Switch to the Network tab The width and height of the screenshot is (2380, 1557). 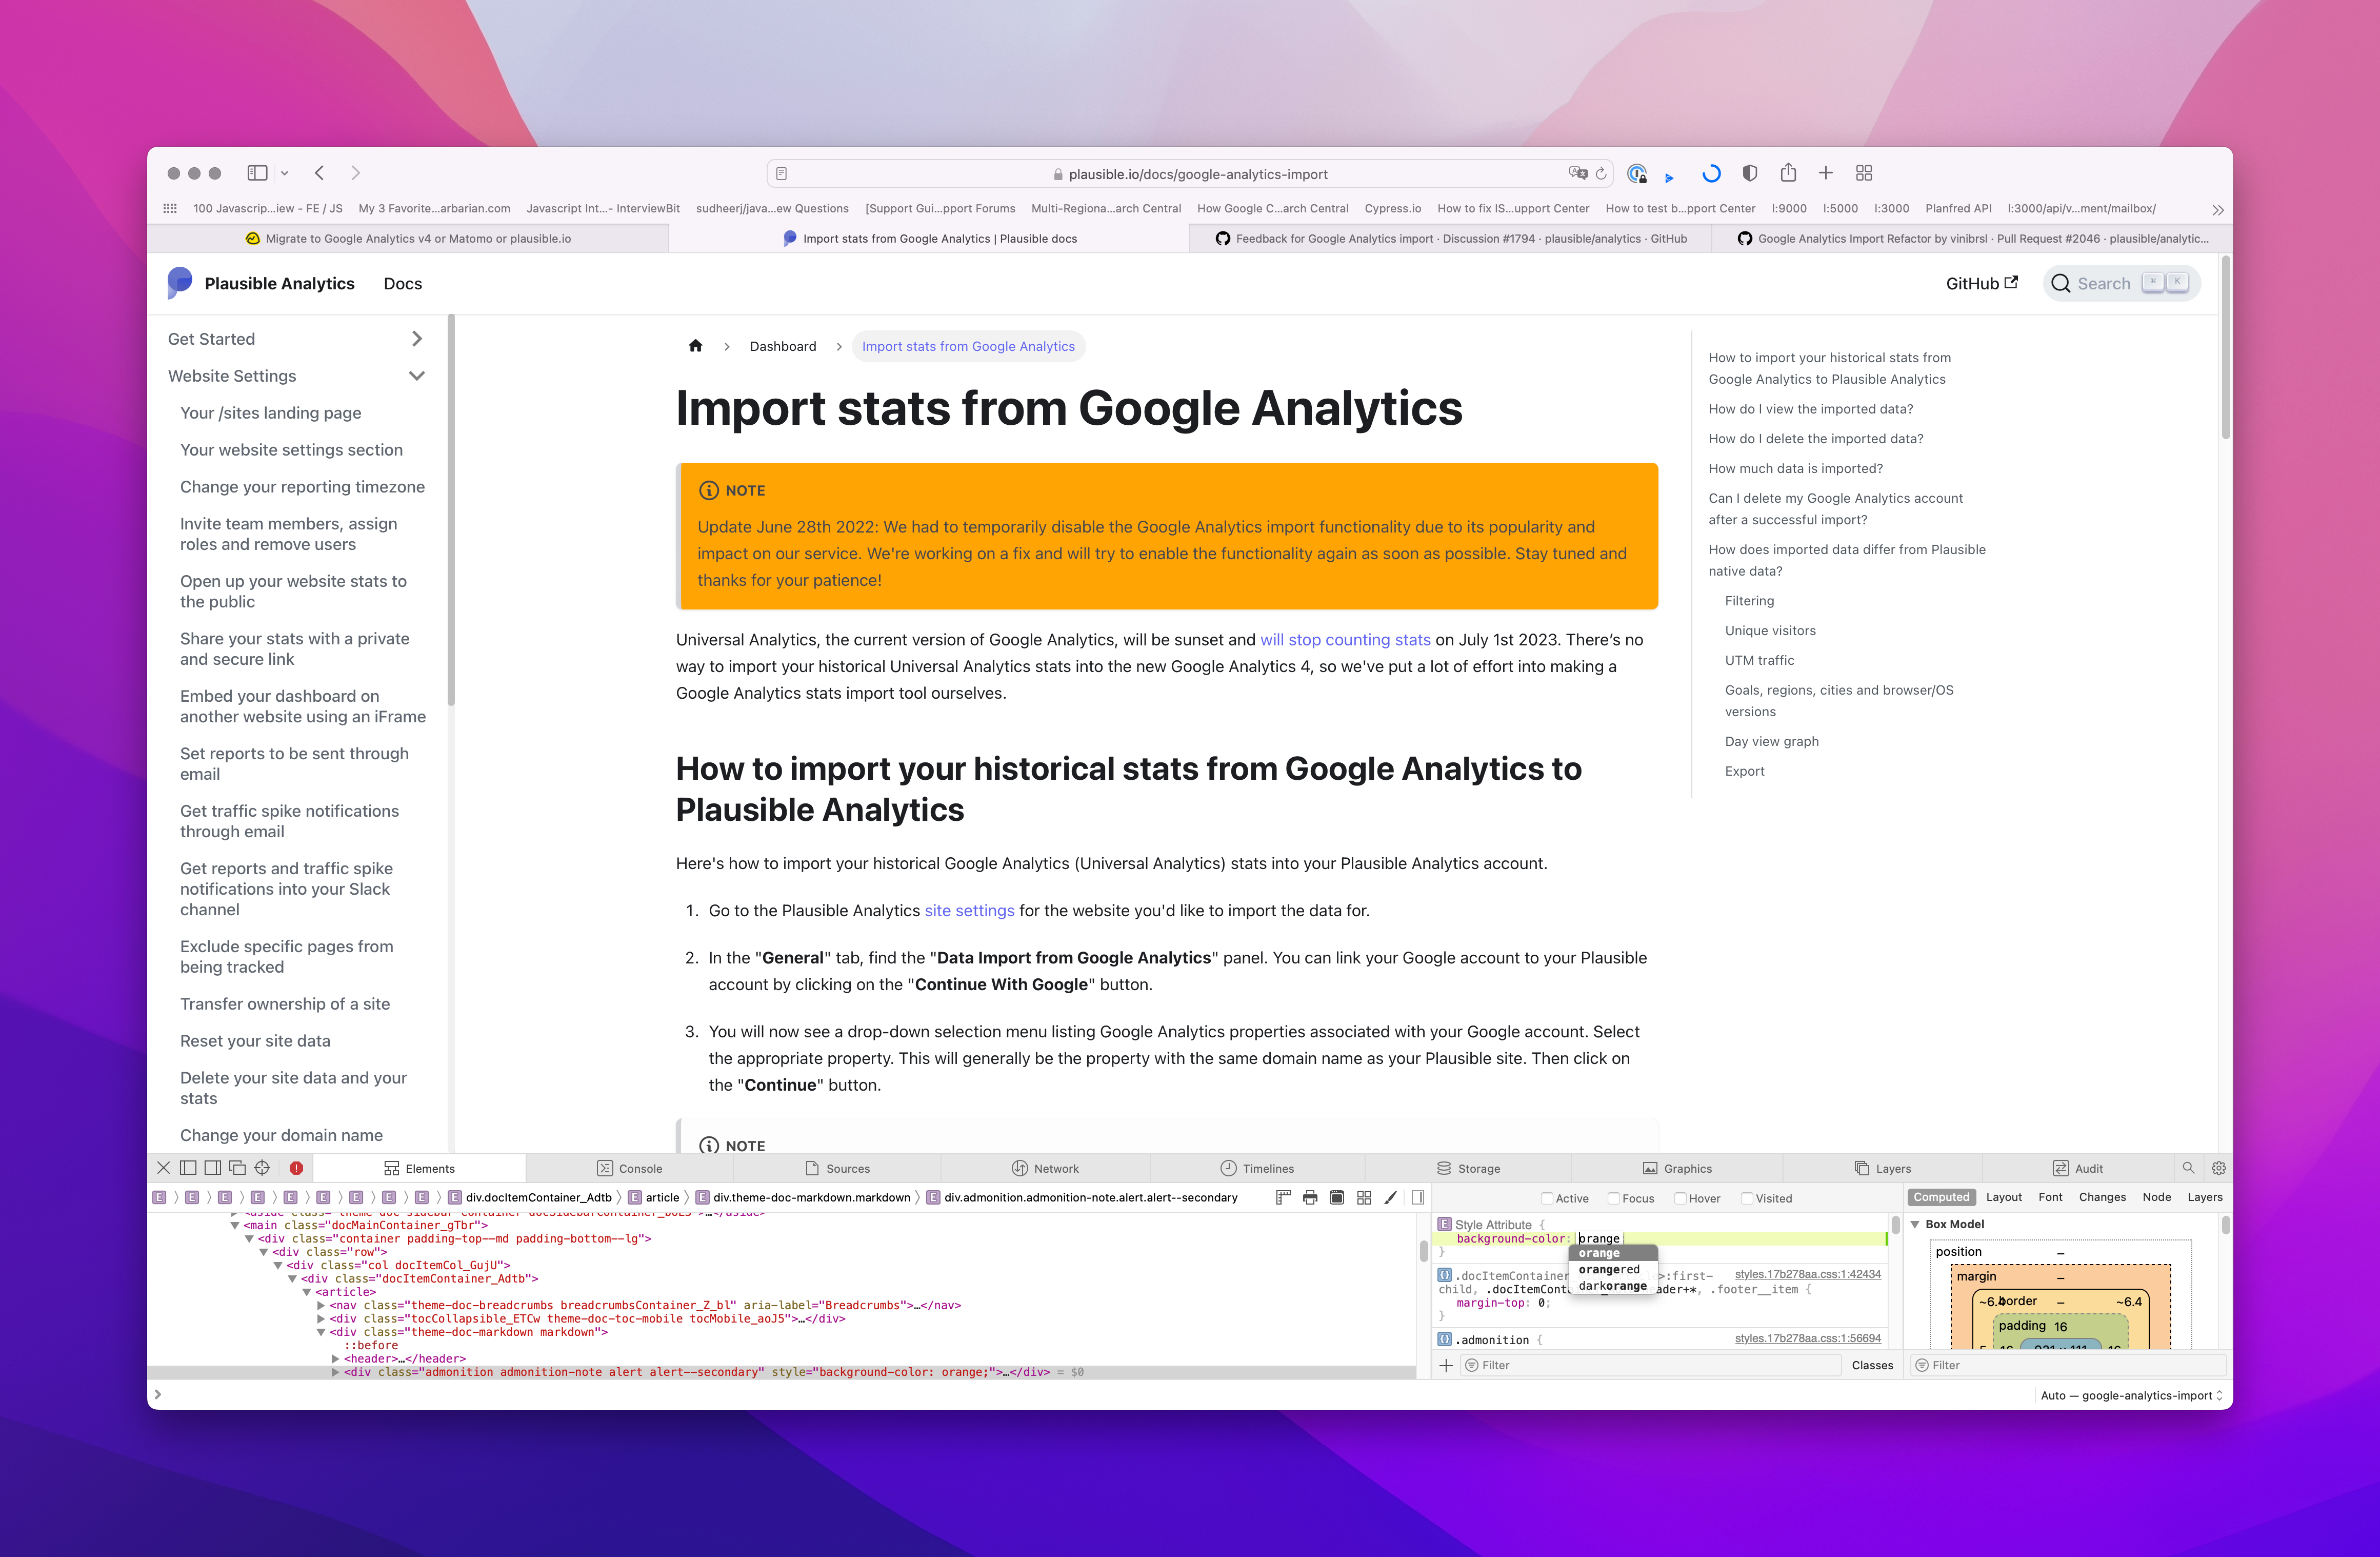[x=1045, y=1168]
